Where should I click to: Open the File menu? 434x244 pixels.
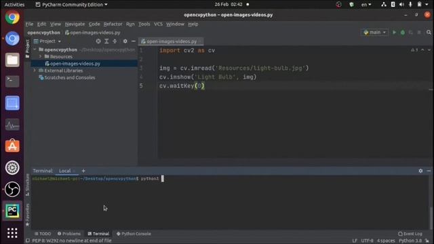29,24
